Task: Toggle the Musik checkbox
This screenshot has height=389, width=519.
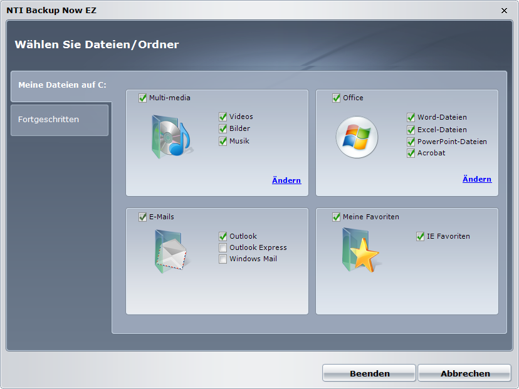Action: (x=223, y=141)
